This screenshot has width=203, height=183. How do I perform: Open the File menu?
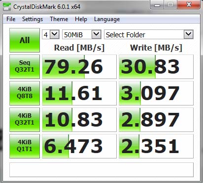[x=11, y=19]
